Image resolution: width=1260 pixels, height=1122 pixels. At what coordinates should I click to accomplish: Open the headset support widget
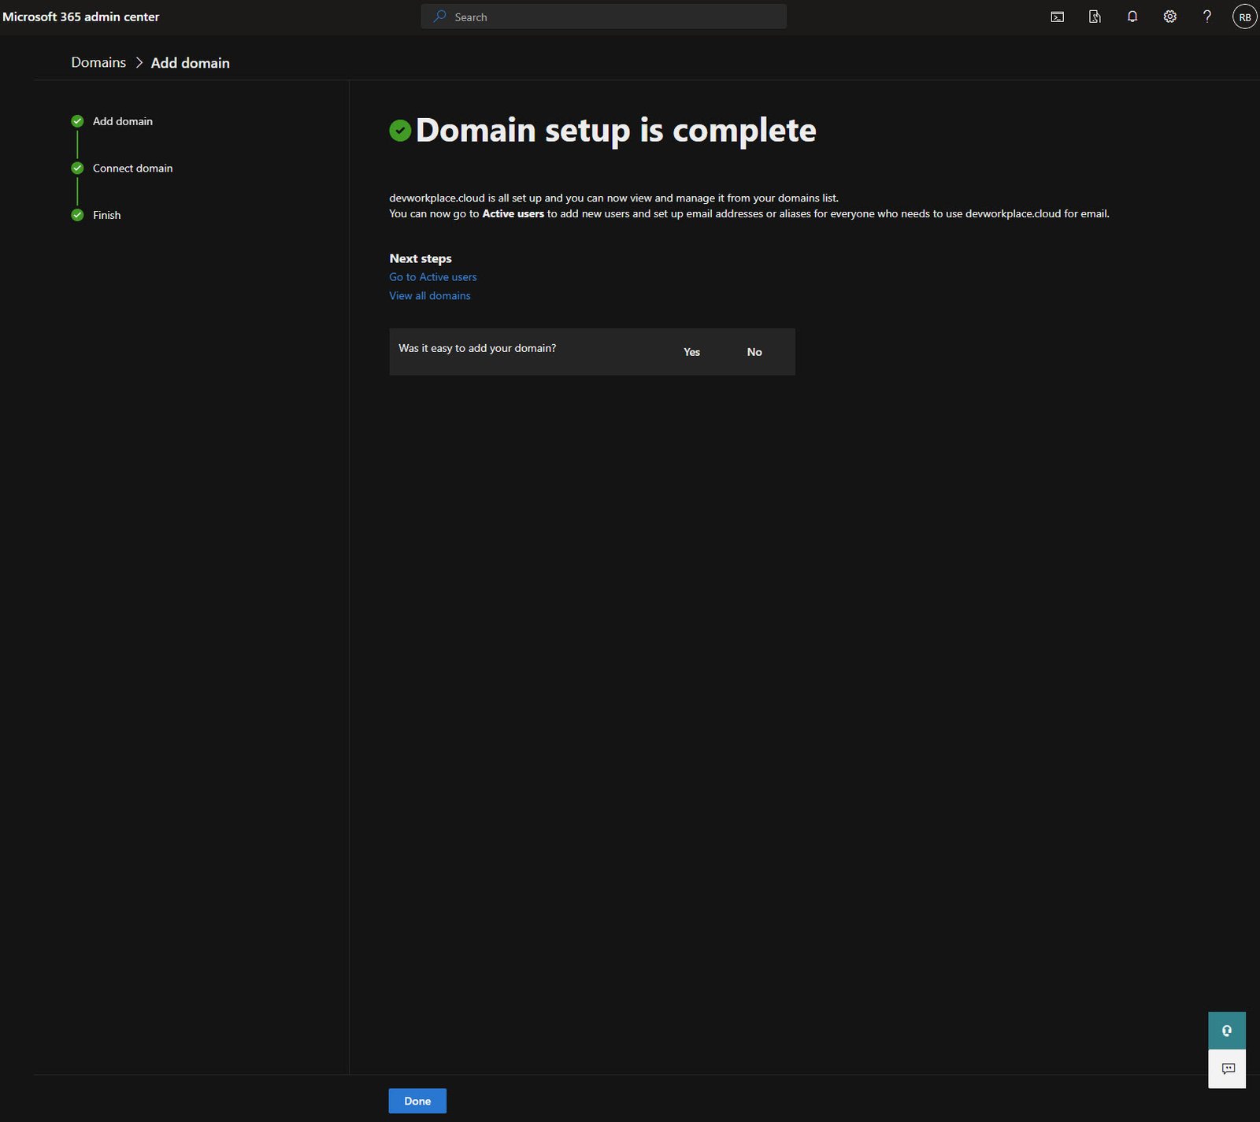tap(1226, 1030)
